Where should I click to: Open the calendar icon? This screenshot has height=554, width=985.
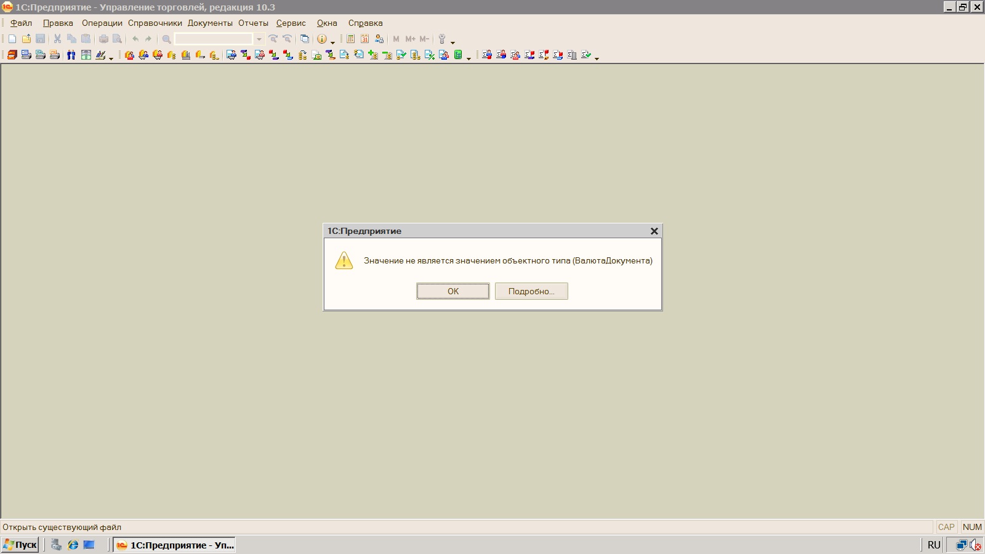pos(364,39)
